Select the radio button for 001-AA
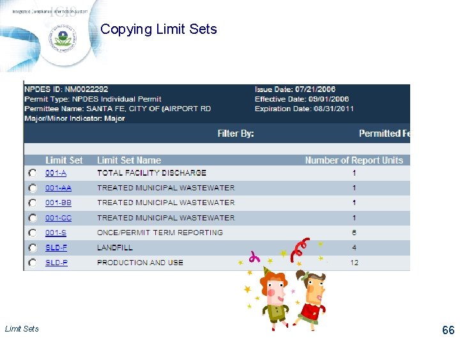460x345 pixels. tap(33, 188)
